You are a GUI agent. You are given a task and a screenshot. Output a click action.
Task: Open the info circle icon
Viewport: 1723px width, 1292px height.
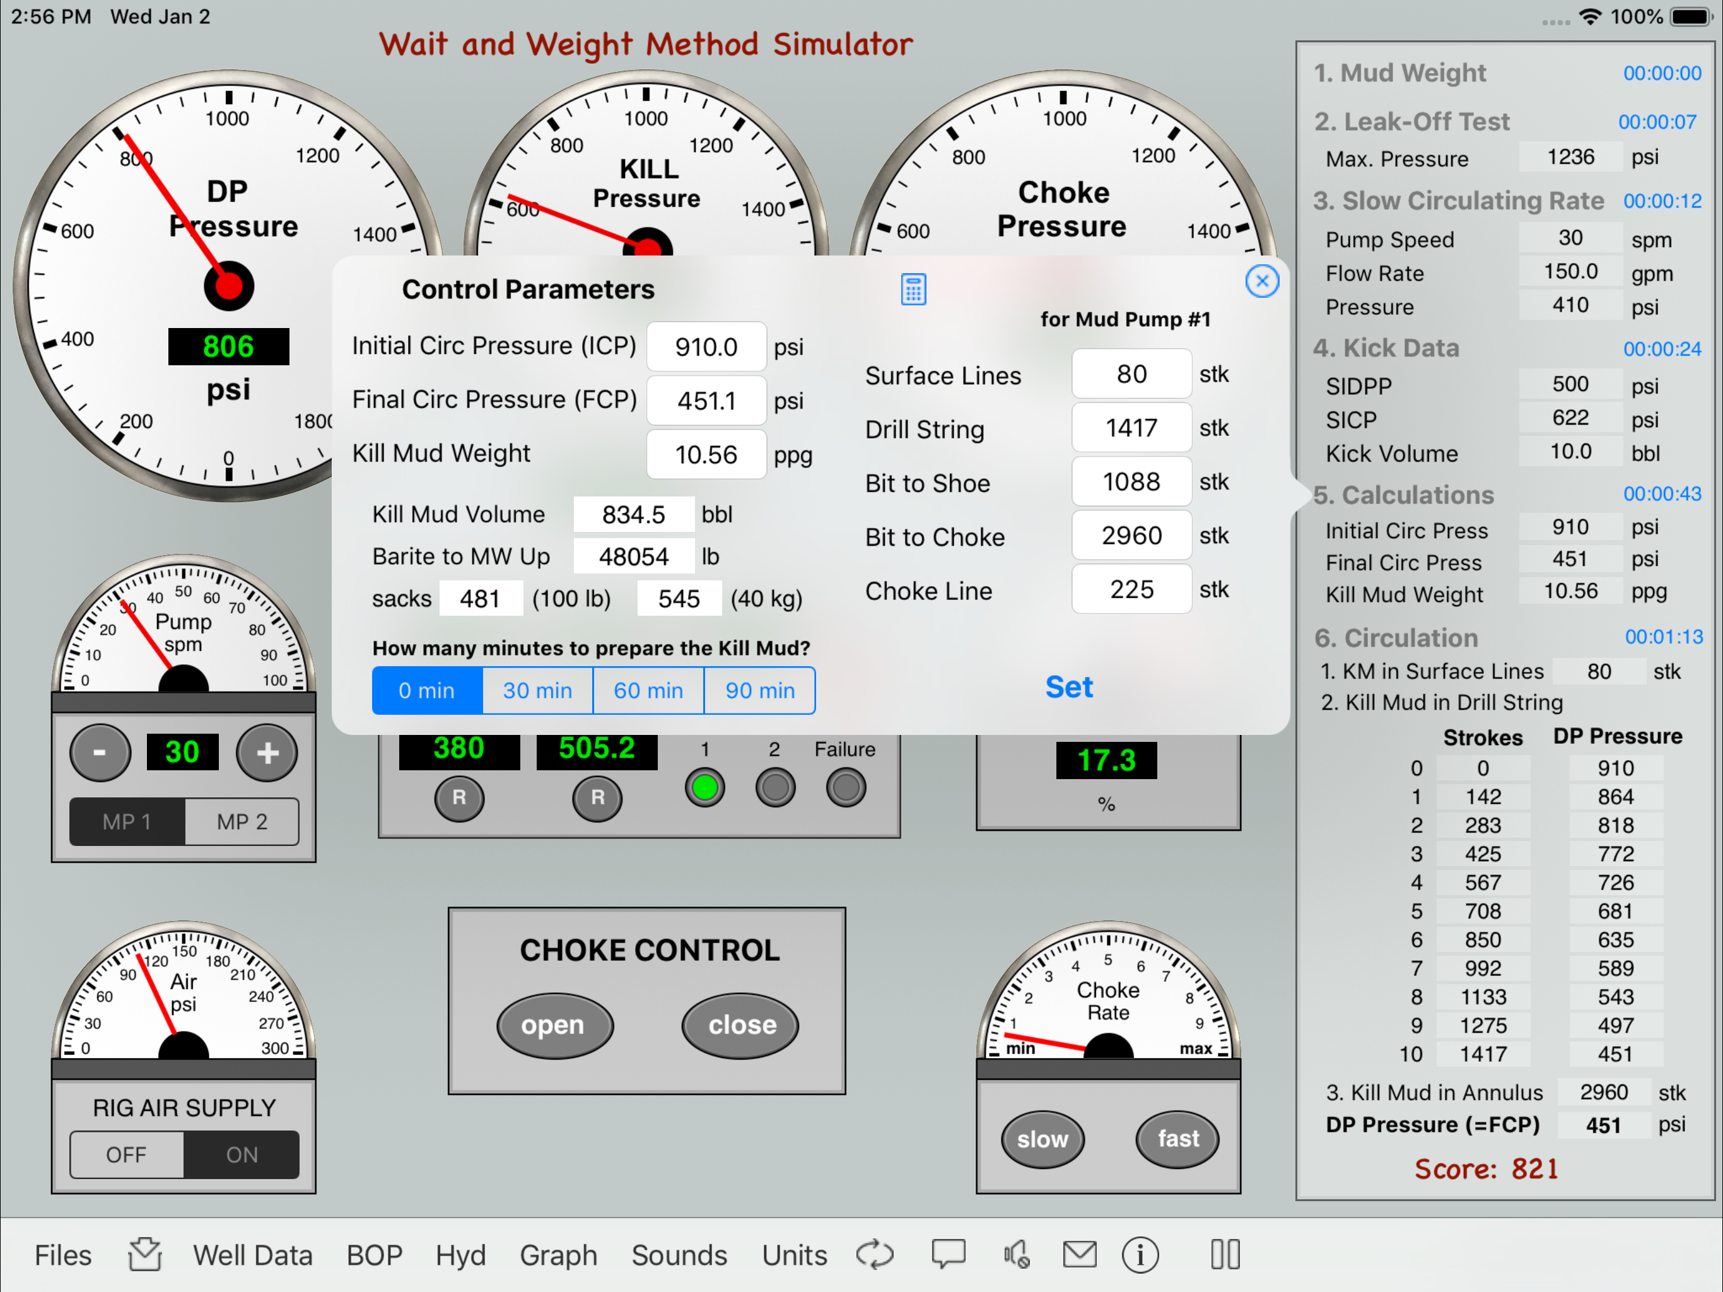click(1140, 1255)
